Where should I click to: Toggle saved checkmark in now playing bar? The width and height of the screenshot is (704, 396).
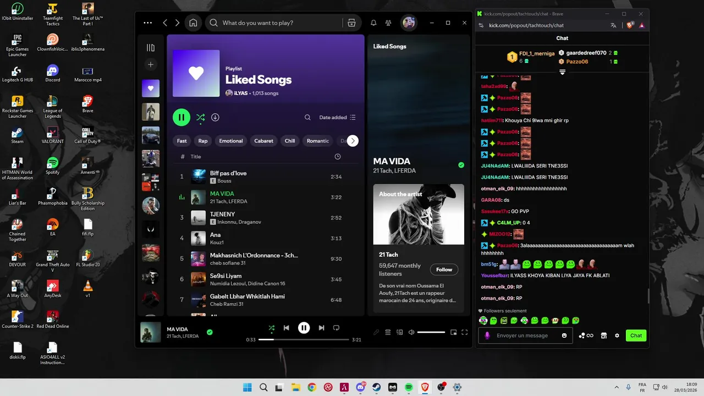pos(210,332)
